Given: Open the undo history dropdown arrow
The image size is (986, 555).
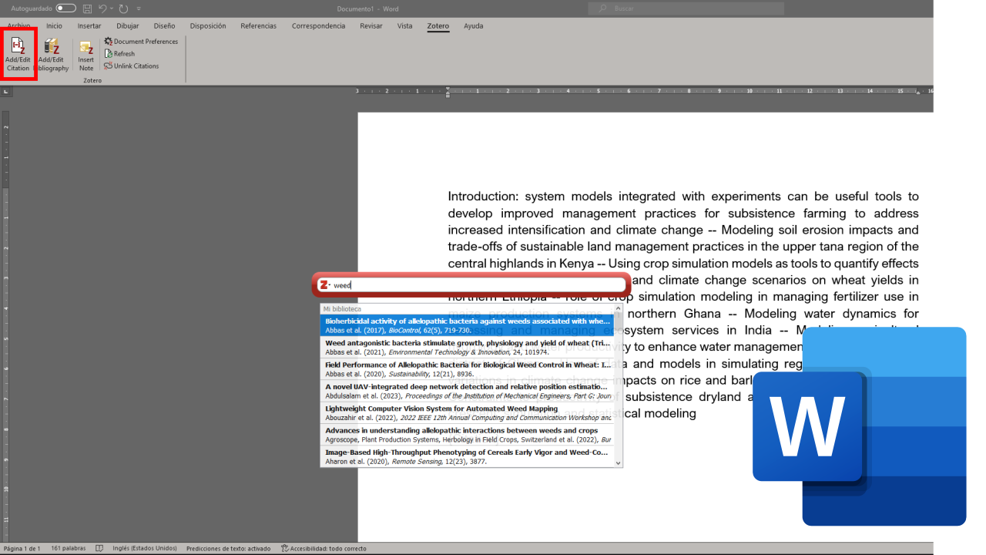Looking at the screenshot, I should coord(112,8).
